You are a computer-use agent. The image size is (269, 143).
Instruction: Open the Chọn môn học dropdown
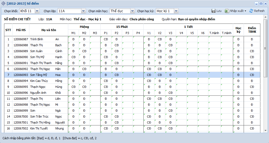[132, 11]
